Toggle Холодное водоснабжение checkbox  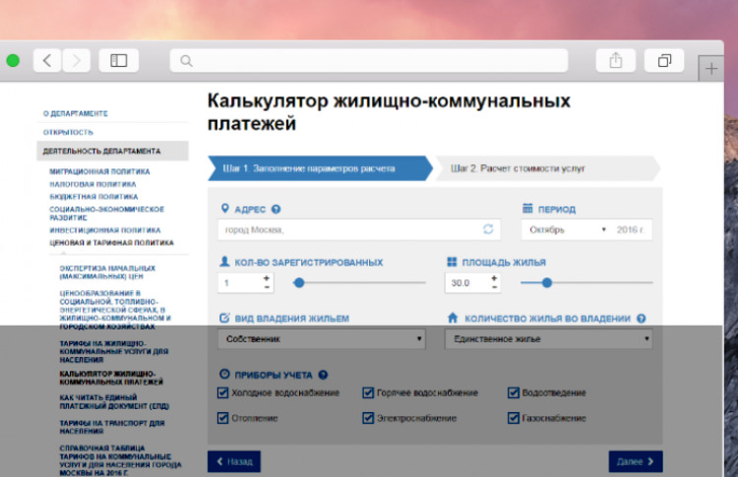223,392
